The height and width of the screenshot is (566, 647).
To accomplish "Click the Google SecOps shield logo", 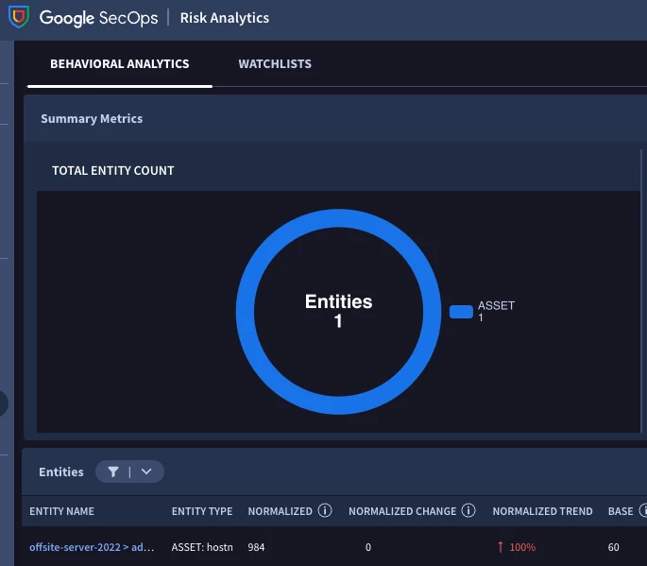I will point(19,17).
